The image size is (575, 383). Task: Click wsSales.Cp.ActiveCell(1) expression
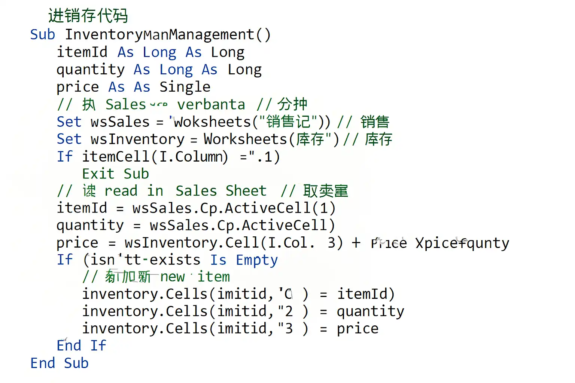[234, 208]
